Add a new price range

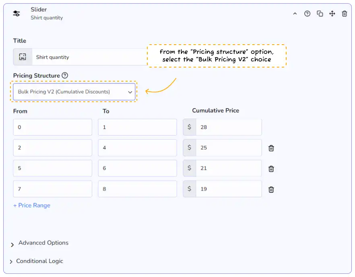32,205
